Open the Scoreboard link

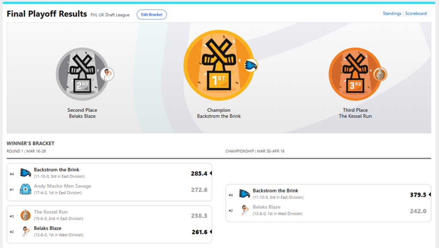tap(416, 14)
